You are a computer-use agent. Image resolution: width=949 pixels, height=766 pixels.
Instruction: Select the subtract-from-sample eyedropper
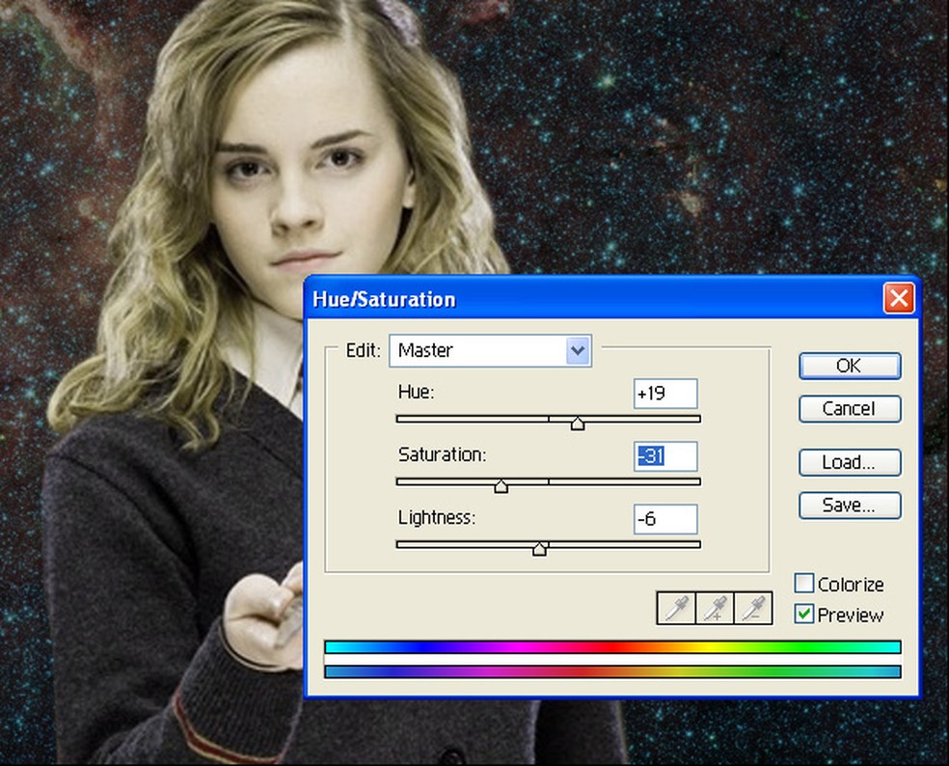tap(753, 608)
